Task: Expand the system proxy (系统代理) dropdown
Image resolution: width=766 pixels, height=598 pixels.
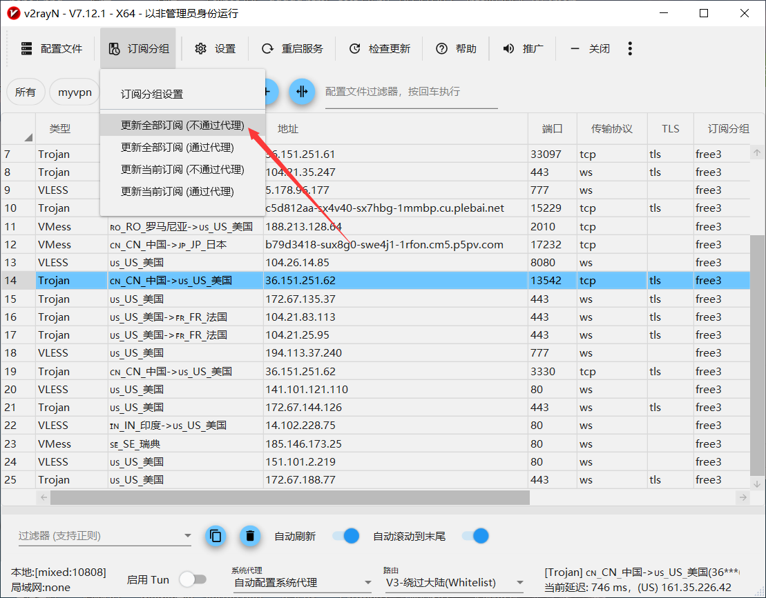Action: click(303, 583)
